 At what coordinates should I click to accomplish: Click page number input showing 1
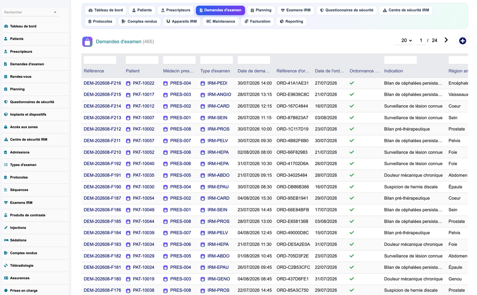[x=421, y=40]
